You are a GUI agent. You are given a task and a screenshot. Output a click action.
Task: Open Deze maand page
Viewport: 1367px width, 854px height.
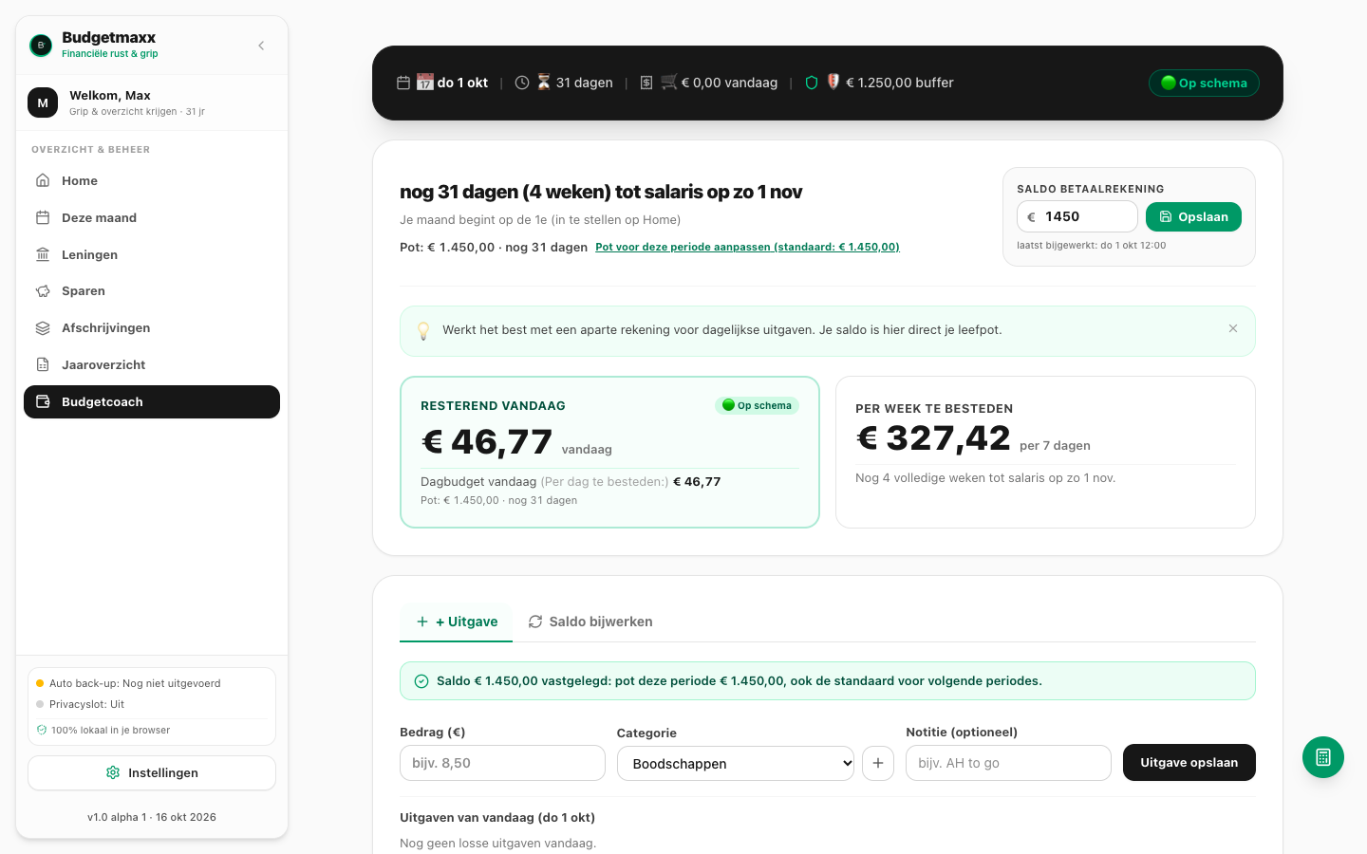click(152, 217)
